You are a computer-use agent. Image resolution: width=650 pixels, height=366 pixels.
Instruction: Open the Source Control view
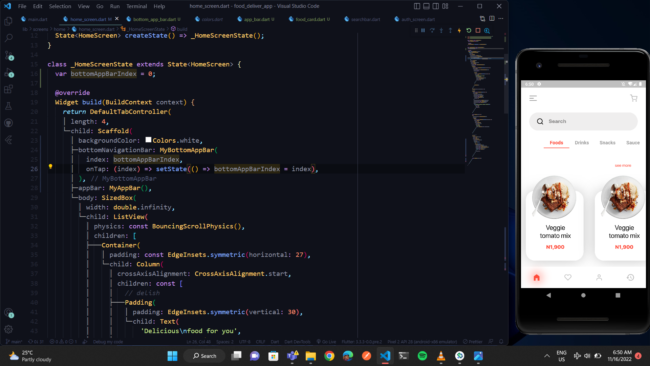point(9,55)
